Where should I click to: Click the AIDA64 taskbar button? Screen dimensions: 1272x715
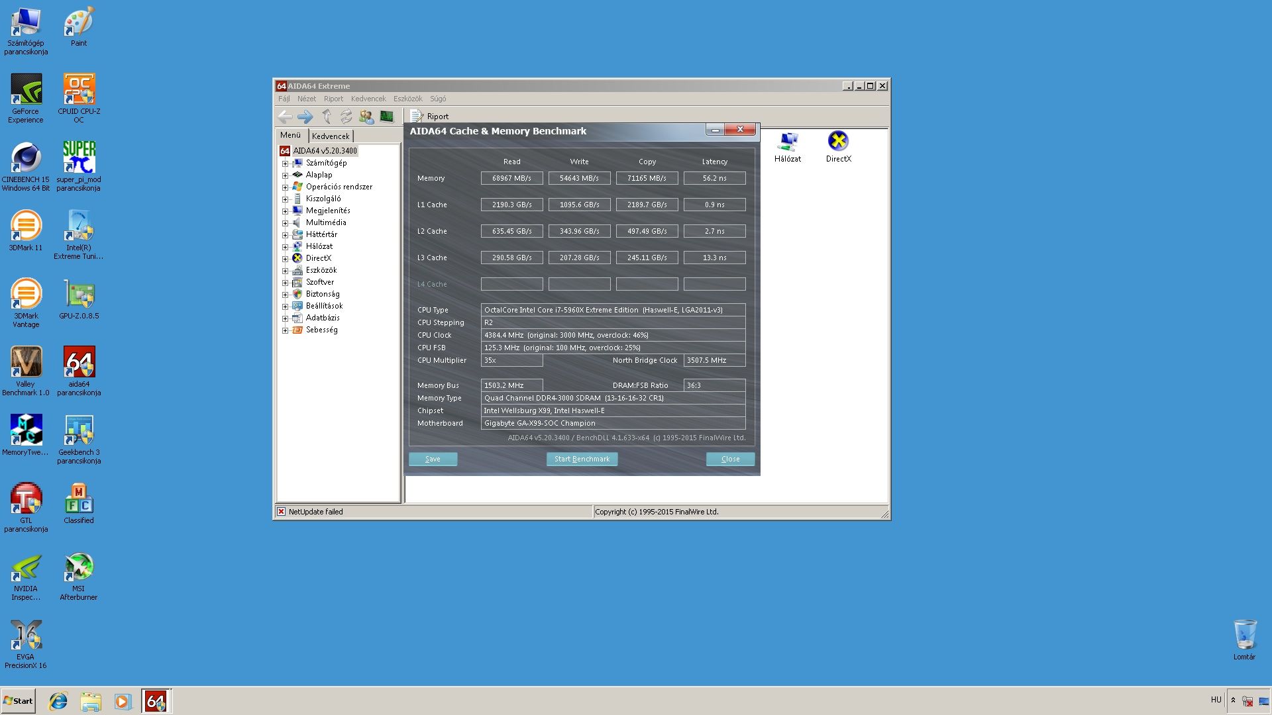tap(156, 701)
